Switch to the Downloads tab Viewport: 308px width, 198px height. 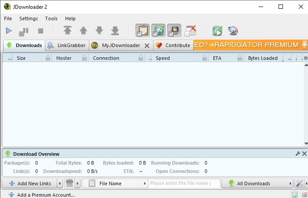coord(24,45)
